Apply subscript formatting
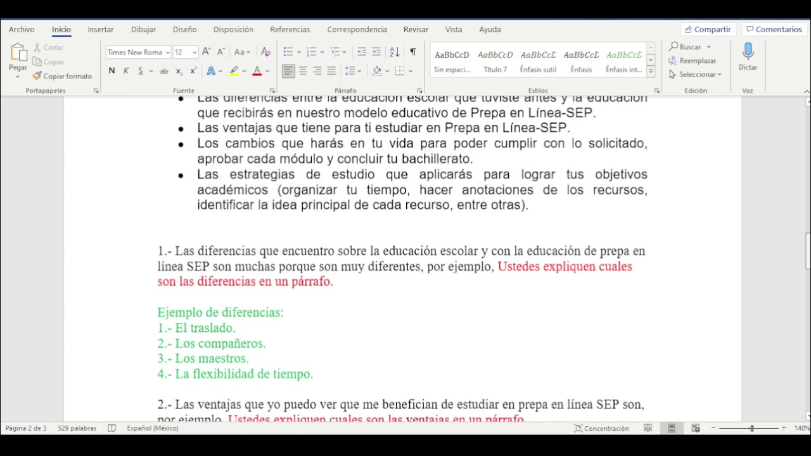This screenshot has width=811, height=456. coord(179,71)
